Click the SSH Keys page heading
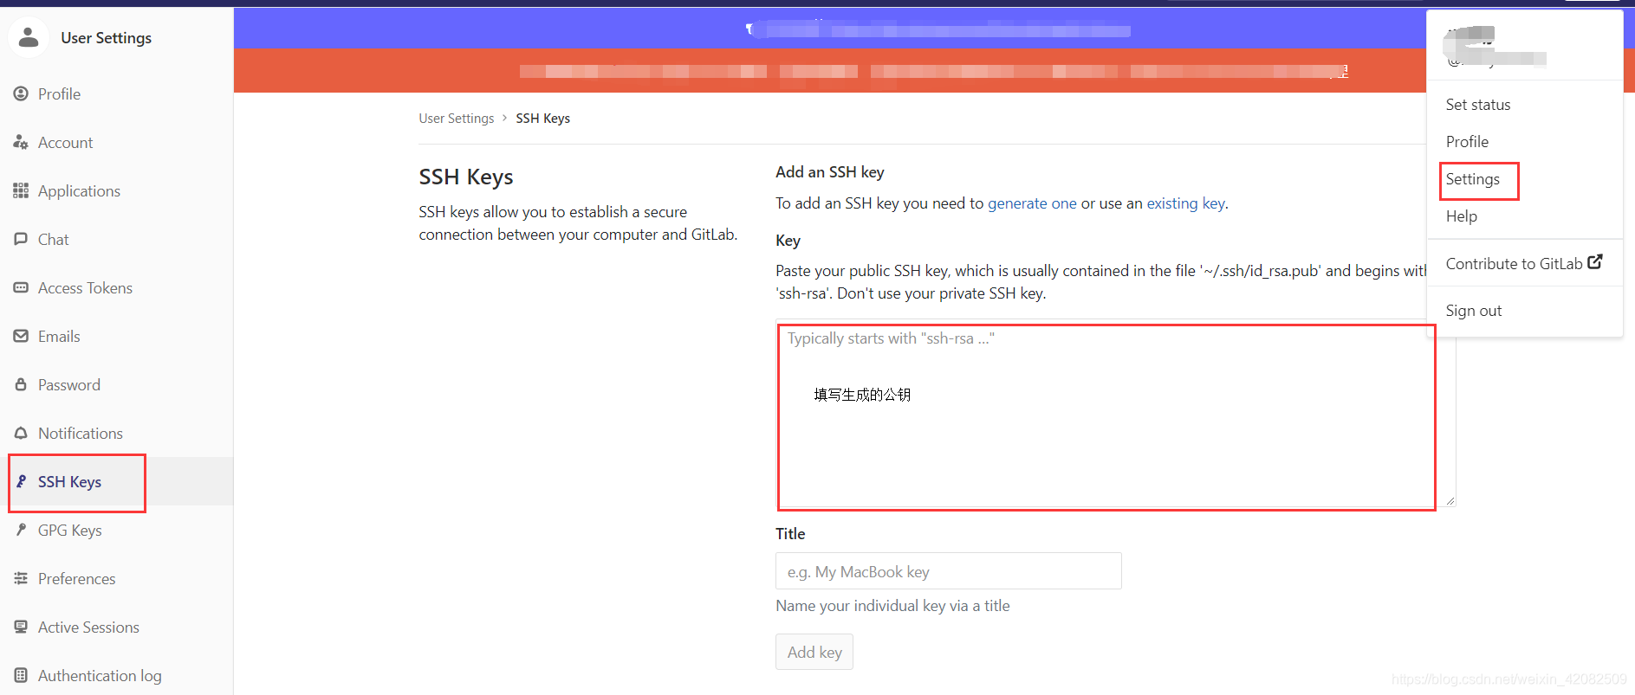The height and width of the screenshot is (695, 1635). pyautogui.click(x=466, y=177)
